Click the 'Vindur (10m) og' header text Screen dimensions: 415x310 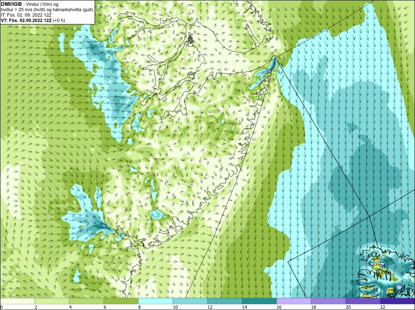click(x=42, y=5)
